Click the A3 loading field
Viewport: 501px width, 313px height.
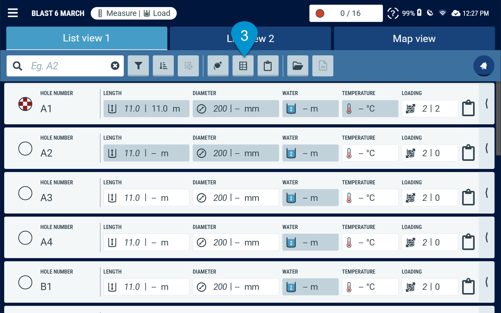coord(430,198)
